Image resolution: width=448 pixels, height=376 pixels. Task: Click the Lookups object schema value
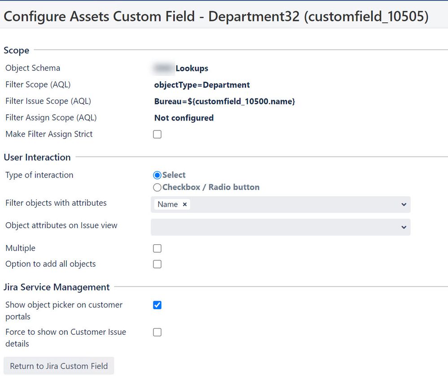191,69
